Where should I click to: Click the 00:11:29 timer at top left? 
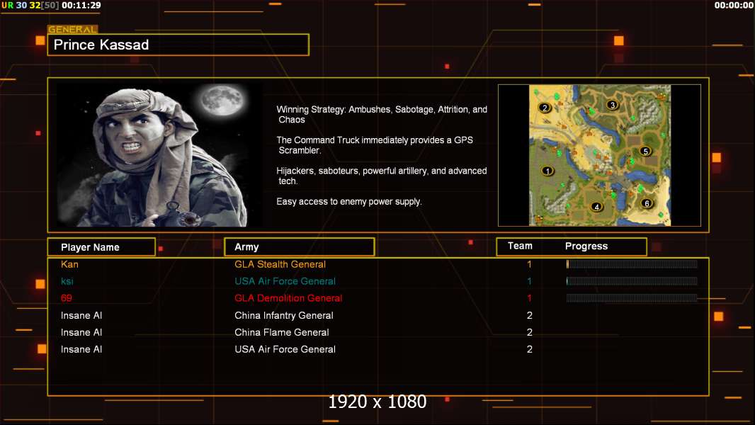[81, 5]
